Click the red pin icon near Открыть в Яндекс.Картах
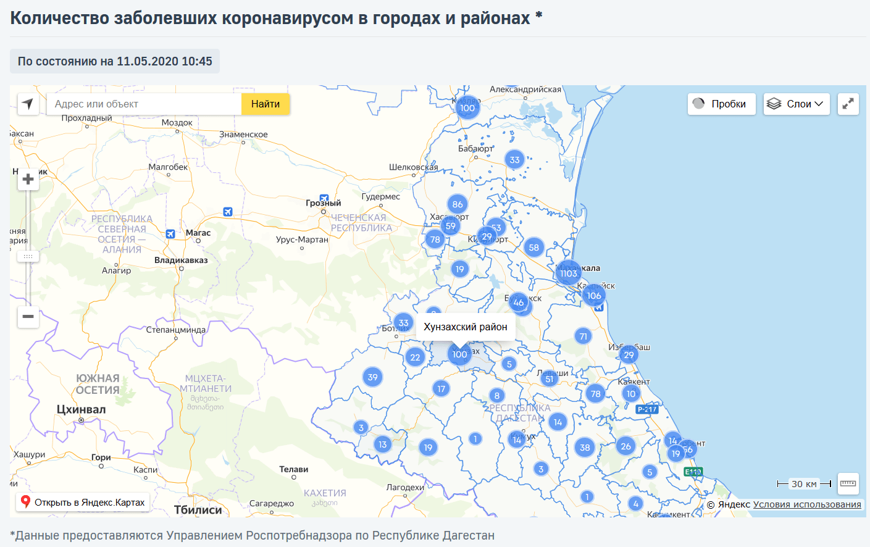870x547 pixels. point(25,502)
